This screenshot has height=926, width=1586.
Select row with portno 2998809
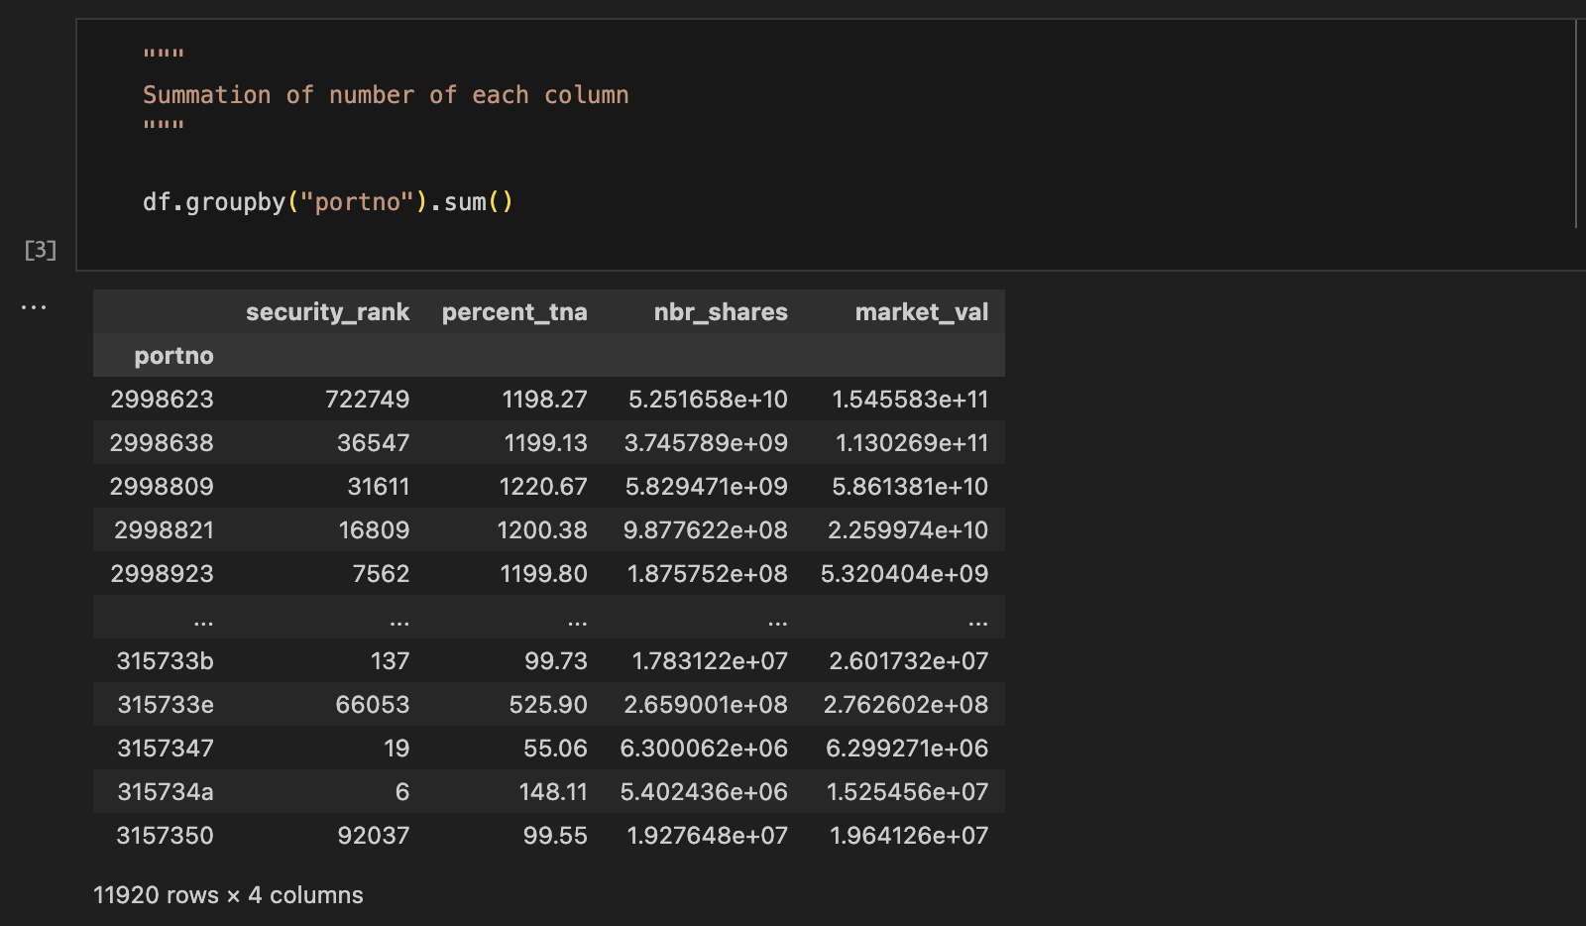[x=549, y=486]
